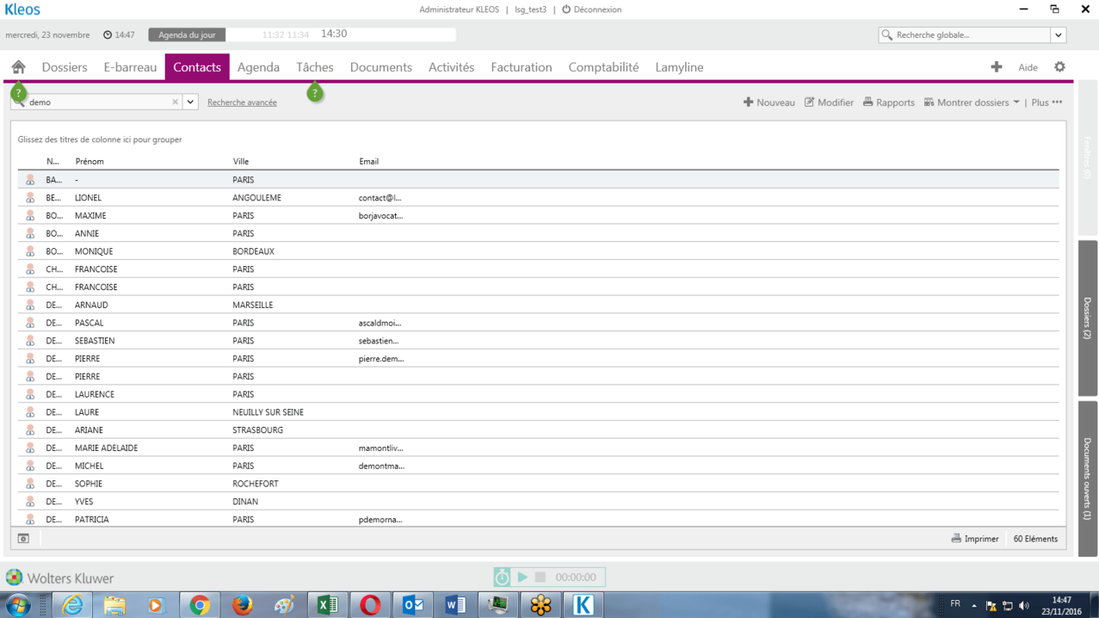Click the export icon at grid bottom left
Image resolution: width=1099 pixels, height=618 pixels.
coord(23,539)
